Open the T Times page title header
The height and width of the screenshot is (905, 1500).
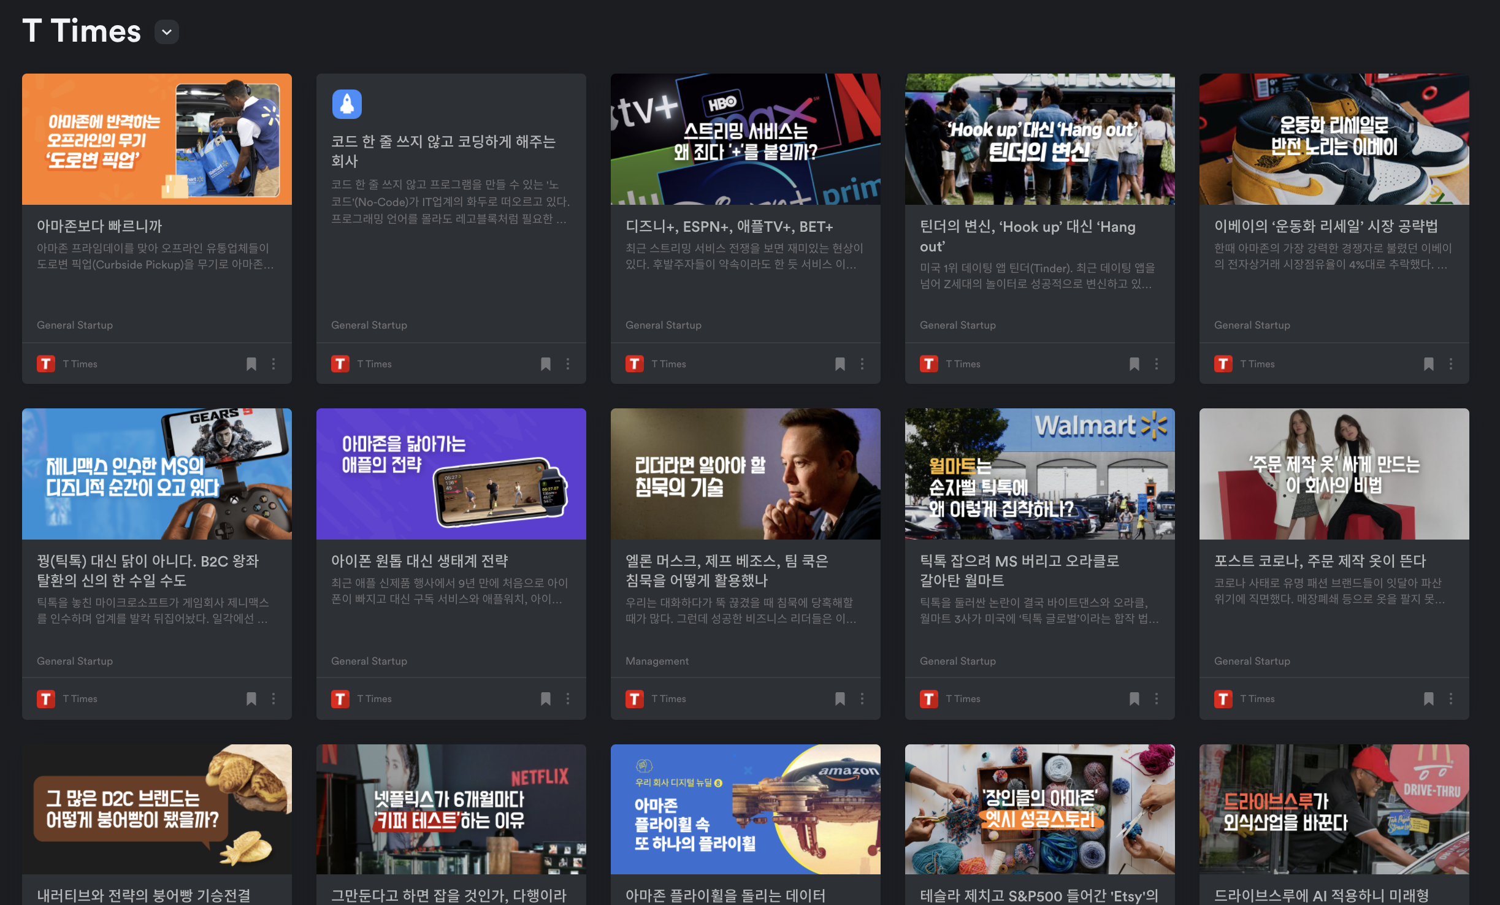[82, 31]
